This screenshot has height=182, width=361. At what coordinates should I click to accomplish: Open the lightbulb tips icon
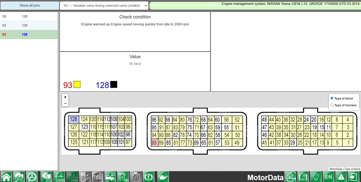click(316, 177)
